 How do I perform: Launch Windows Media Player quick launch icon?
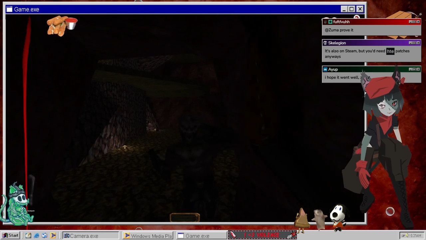pyautogui.click(x=53, y=236)
